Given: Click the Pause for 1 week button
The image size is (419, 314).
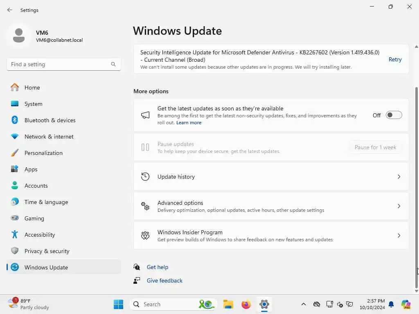Looking at the screenshot, I should click(x=375, y=147).
